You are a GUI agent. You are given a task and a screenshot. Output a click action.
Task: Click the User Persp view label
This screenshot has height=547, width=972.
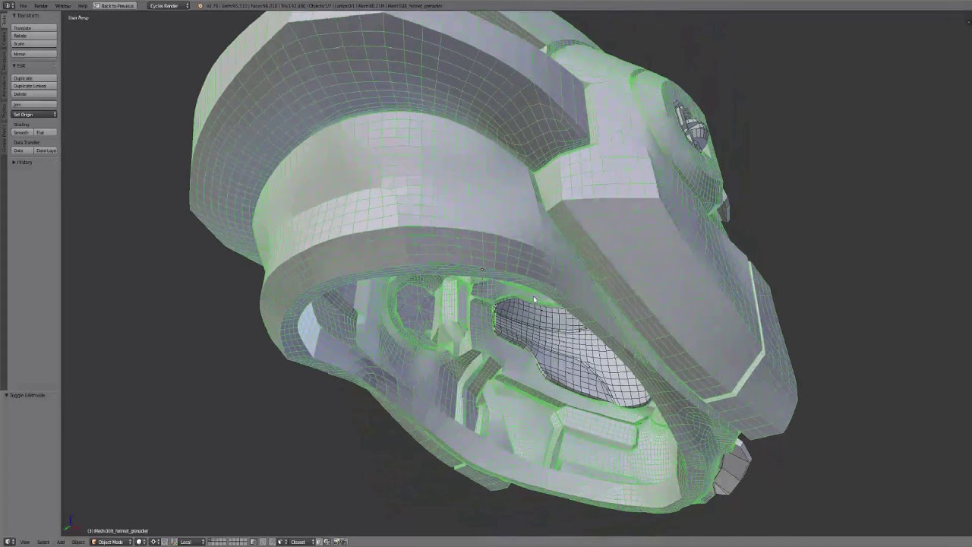point(78,17)
